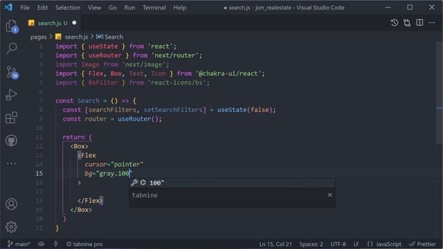Open the Run menu
Viewport: 443px width, 249px height.
[x=129, y=8]
